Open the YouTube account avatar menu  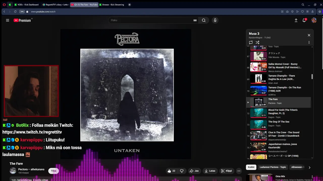(x=314, y=20)
